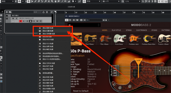
Task: Mute the MODO BASS 2 01 track
Action: pos(13,18)
